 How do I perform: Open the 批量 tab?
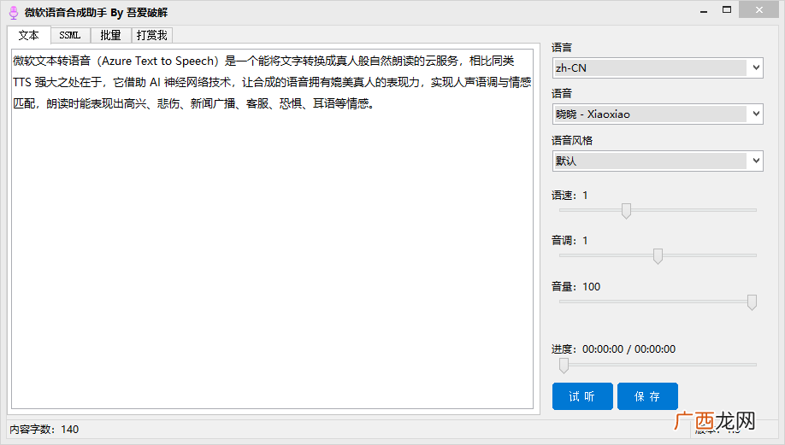110,35
